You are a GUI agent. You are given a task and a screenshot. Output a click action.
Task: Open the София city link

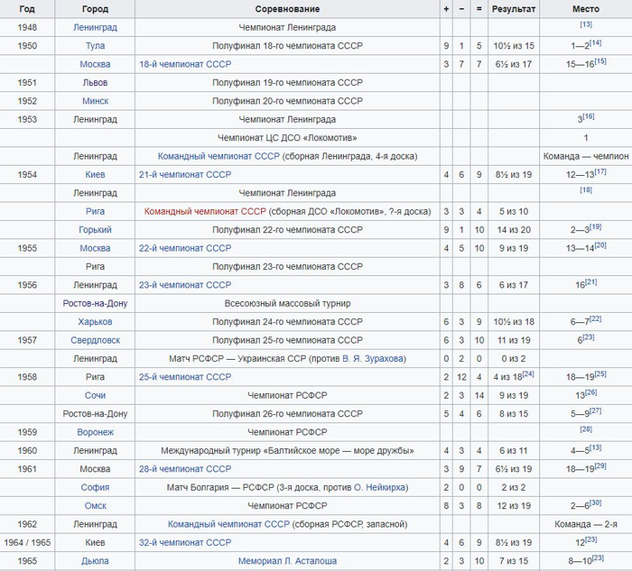click(x=95, y=488)
